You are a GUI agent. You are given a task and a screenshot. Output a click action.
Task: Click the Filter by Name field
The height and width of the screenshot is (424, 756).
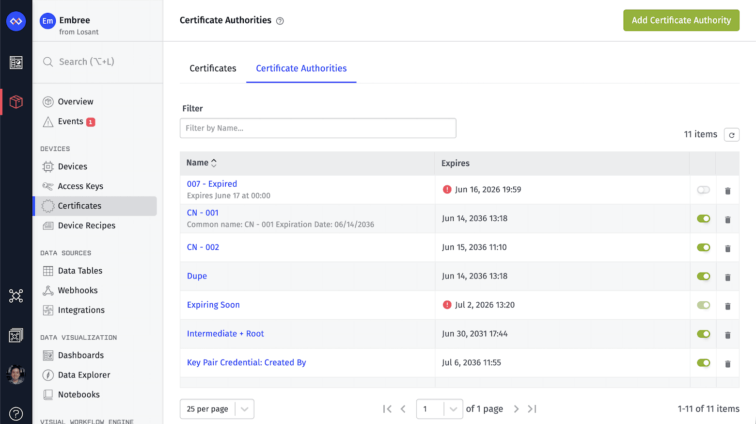coord(318,128)
